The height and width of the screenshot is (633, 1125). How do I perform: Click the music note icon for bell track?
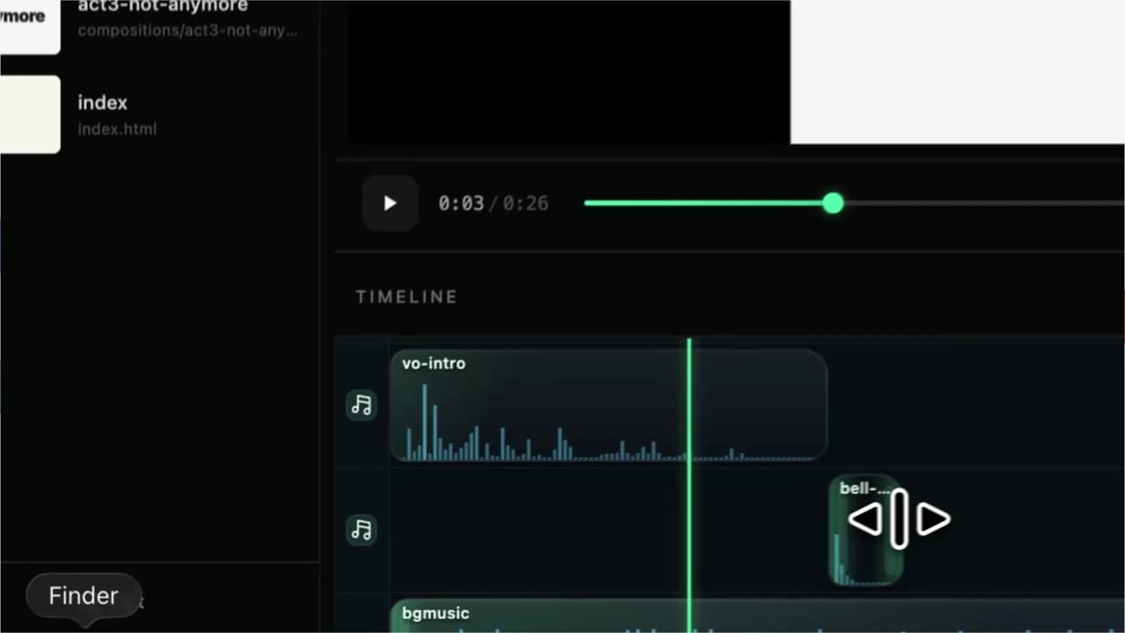pyautogui.click(x=361, y=529)
